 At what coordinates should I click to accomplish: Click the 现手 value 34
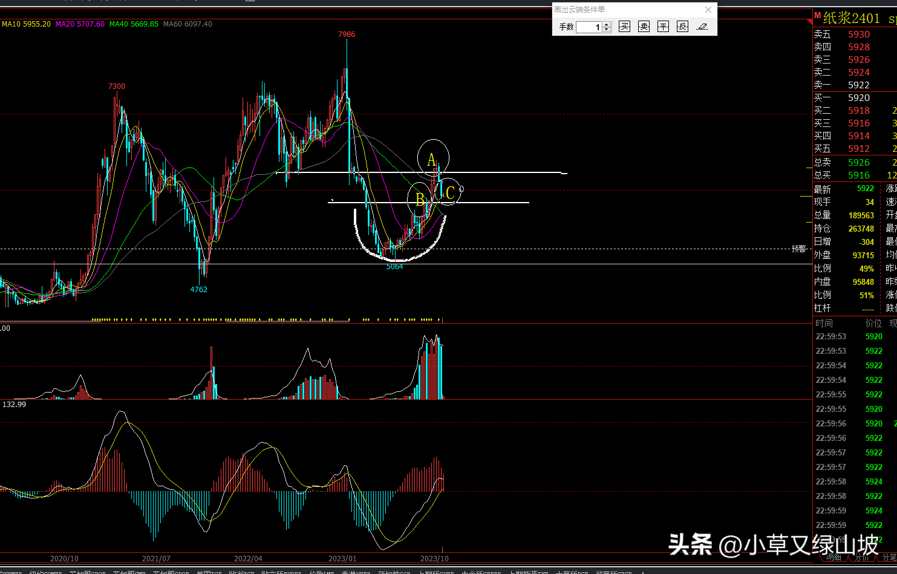click(x=870, y=202)
